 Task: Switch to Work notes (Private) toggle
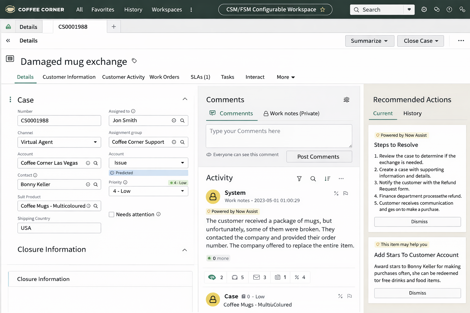(x=291, y=113)
